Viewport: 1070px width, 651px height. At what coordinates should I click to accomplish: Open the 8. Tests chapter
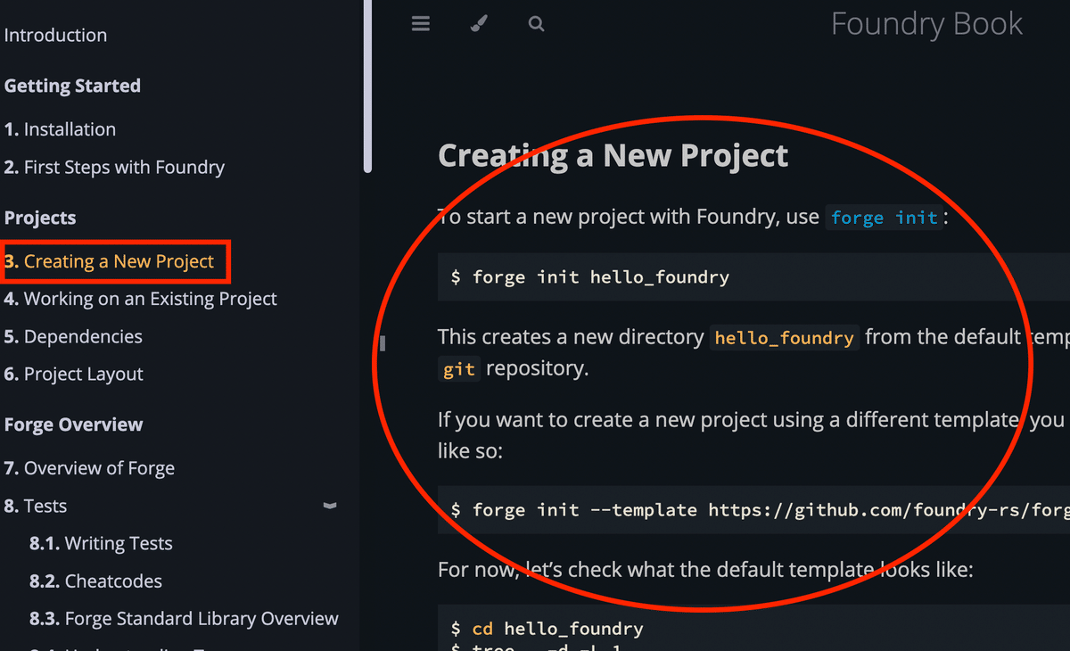tap(36, 506)
